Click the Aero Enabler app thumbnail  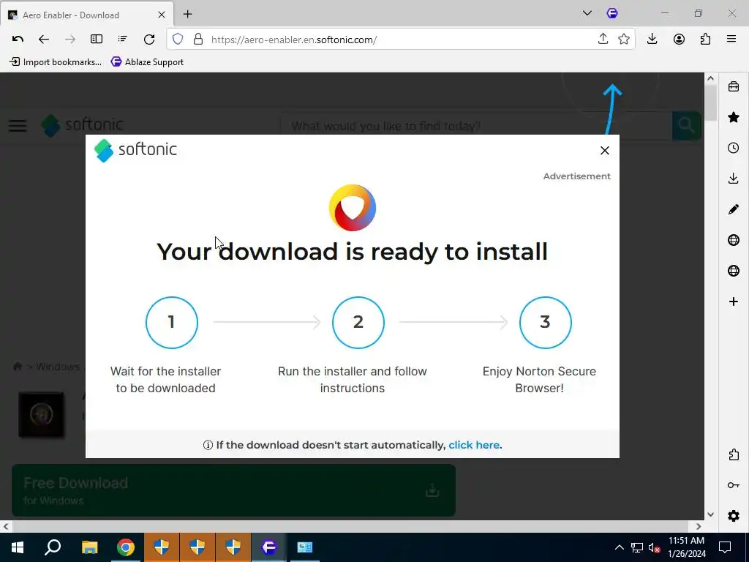41,414
